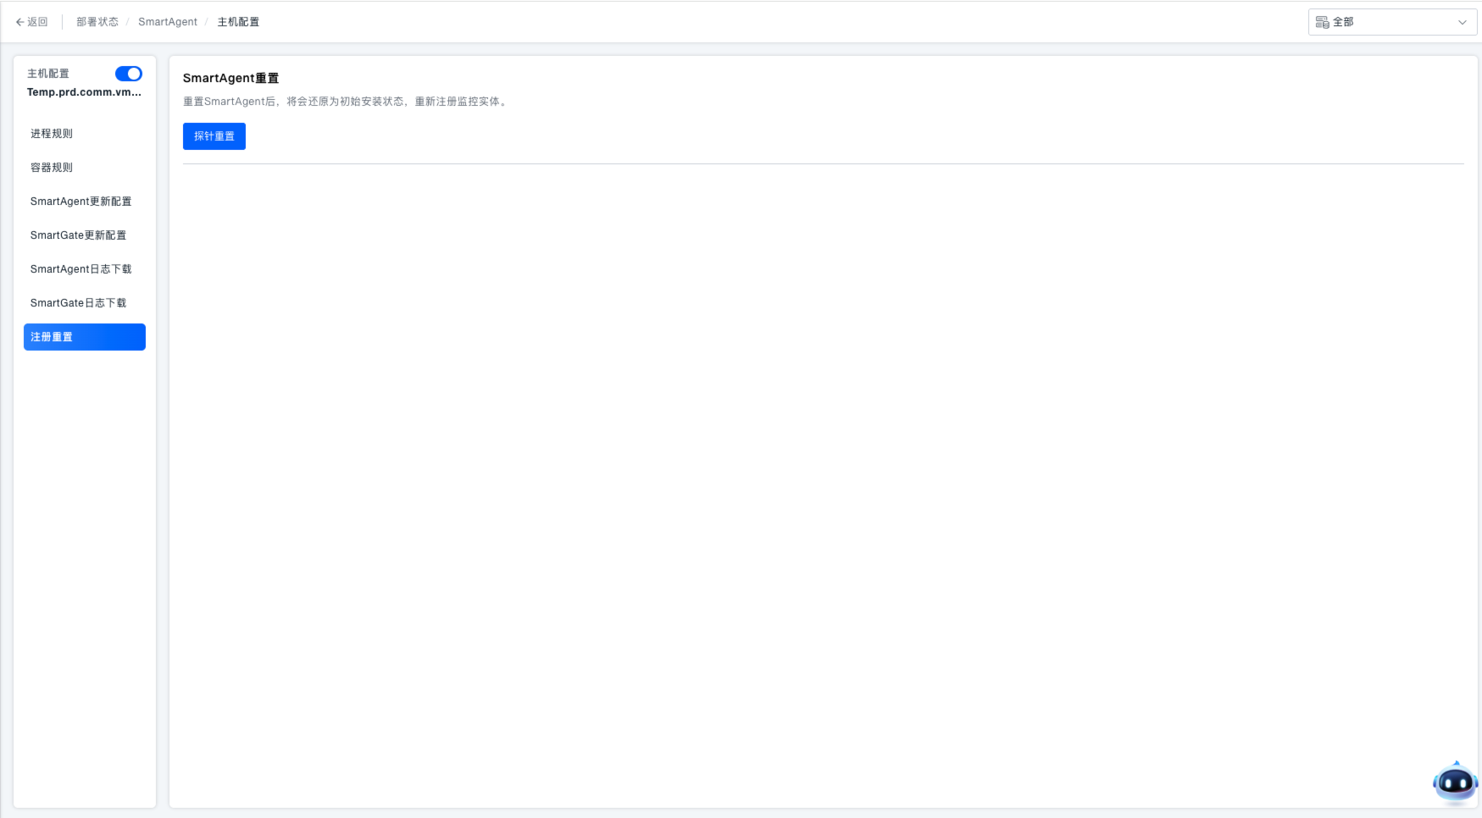This screenshot has width=1482, height=818.
Task: Go to 部署状态 breadcrumb
Action: pyautogui.click(x=97, y=22)
